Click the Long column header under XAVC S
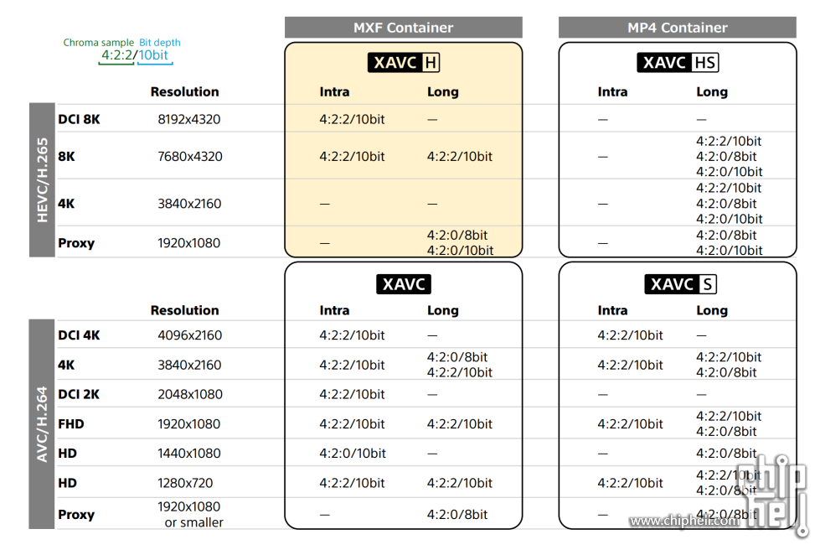The height and width of the screenshot is (550, 820). (712, 310)
